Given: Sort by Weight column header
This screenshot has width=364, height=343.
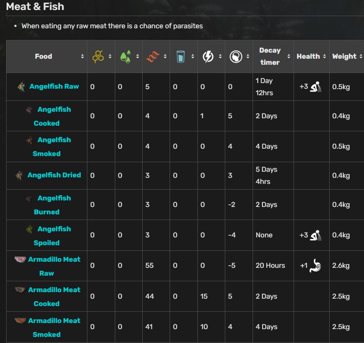Looking at the screenshot, I should [x=344, y=57].
